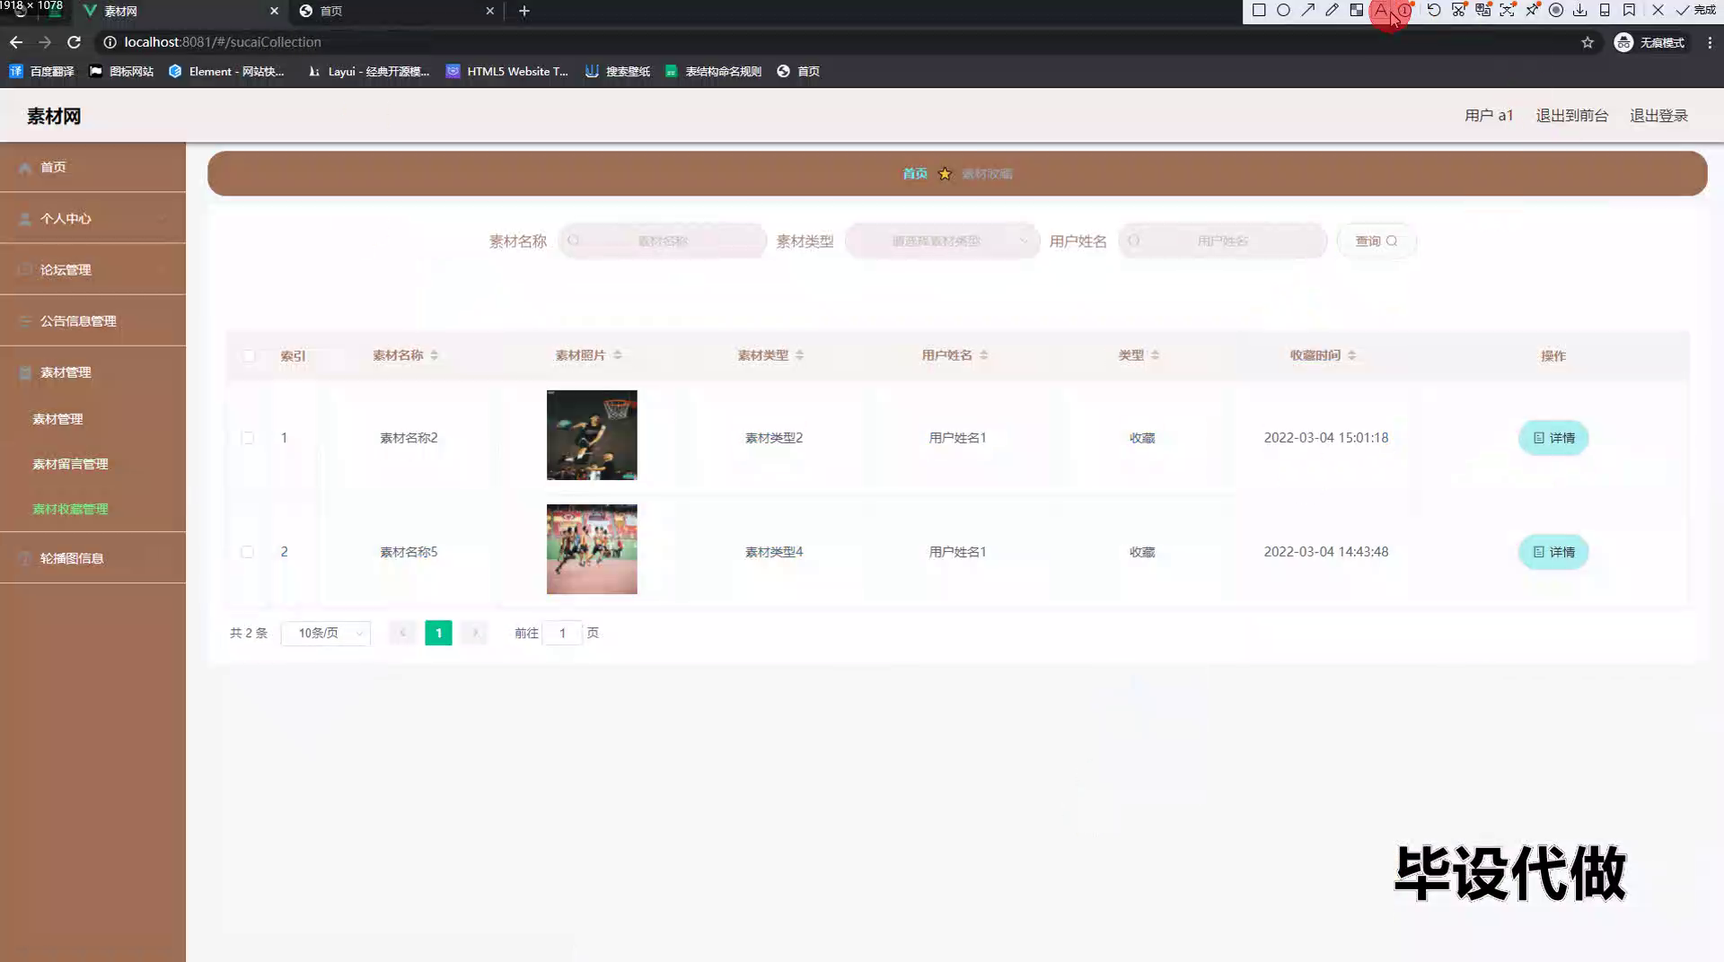Screen dimensions: 1724x962
Task: Send screenshot to phone icon
Action: 1605,11
